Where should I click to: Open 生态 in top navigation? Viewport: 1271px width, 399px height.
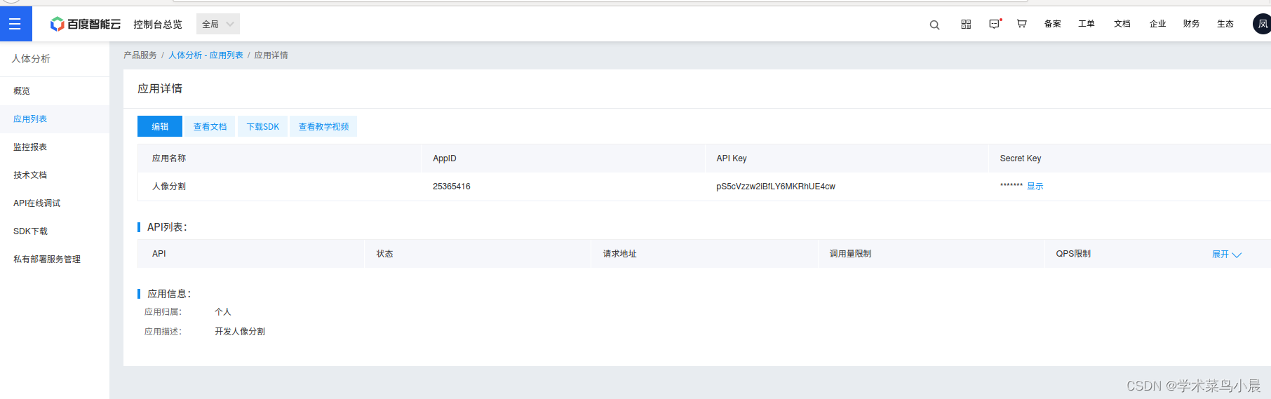pos(1225,24)
